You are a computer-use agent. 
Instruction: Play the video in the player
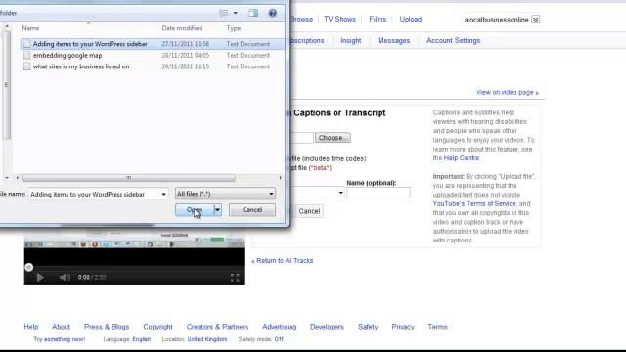pos(40,278)
